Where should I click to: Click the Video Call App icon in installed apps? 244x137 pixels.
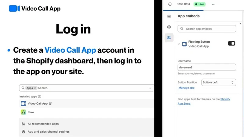23,104
